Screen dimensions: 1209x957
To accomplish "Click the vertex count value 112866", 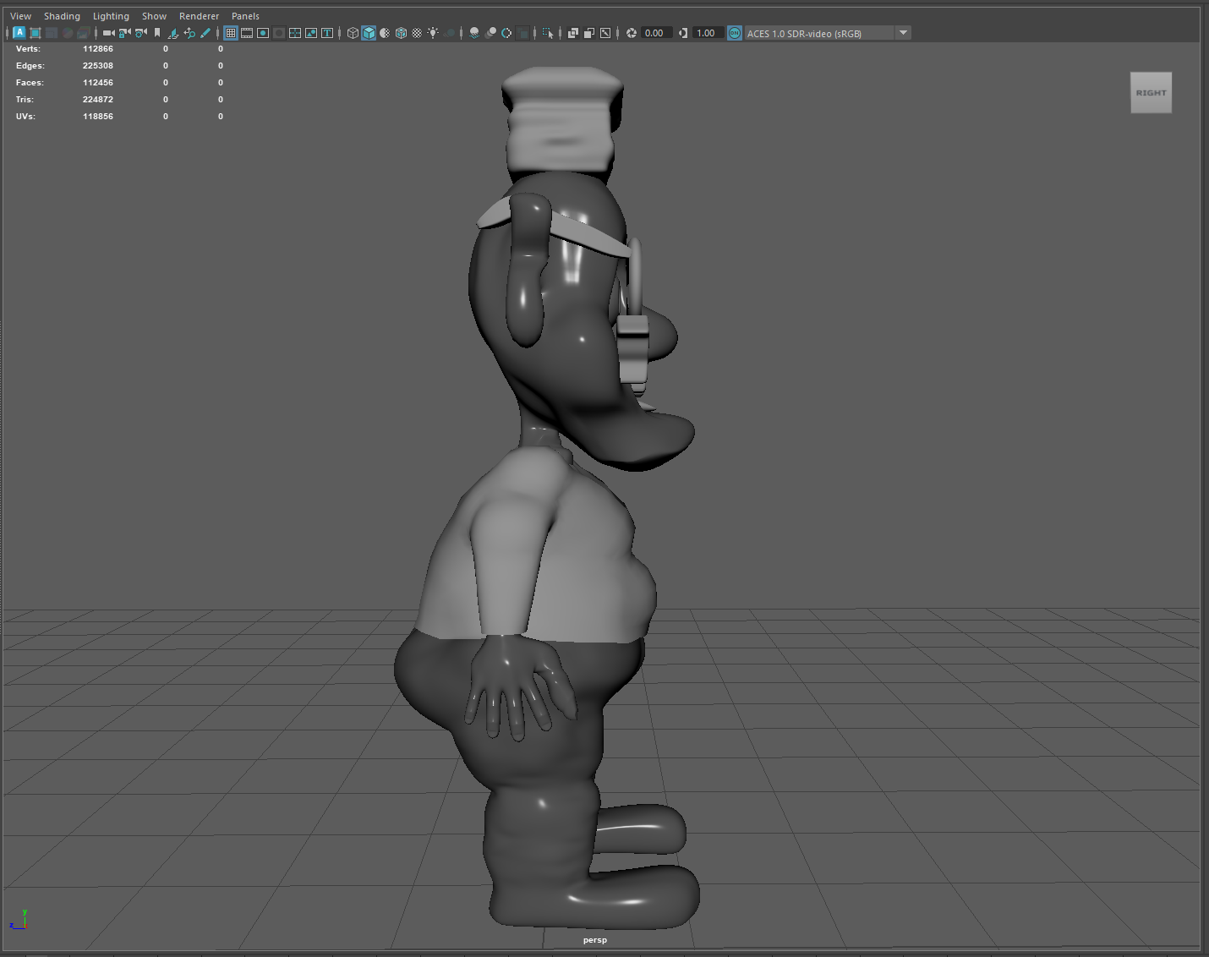I will pos(98,49).
